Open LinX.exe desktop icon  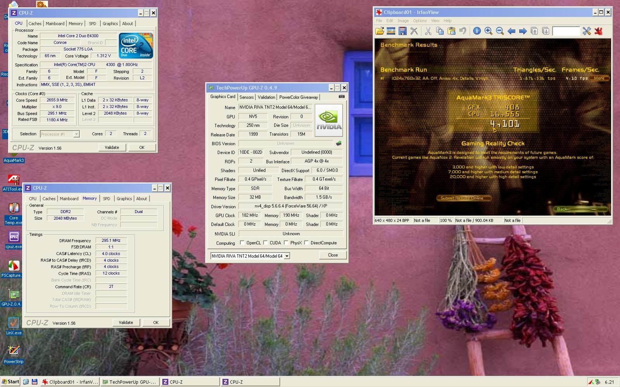(x=14, y=326)
